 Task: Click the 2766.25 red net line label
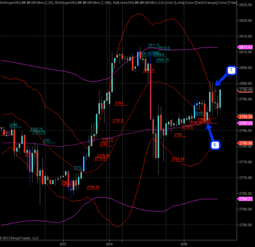point(93,187)
